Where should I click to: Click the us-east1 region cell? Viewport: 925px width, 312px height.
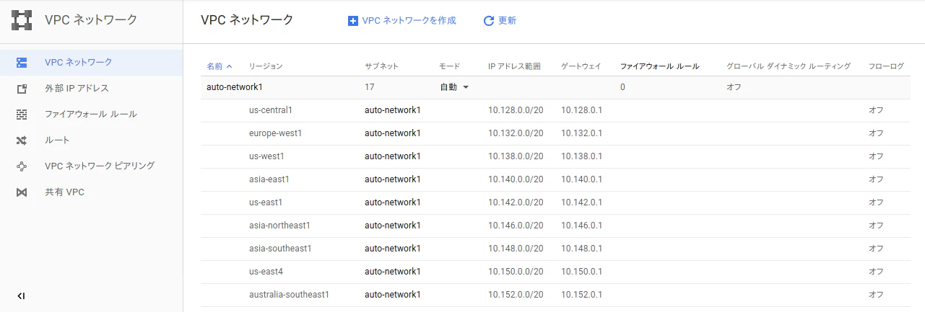pyautogui.click(x=266, y=202)
